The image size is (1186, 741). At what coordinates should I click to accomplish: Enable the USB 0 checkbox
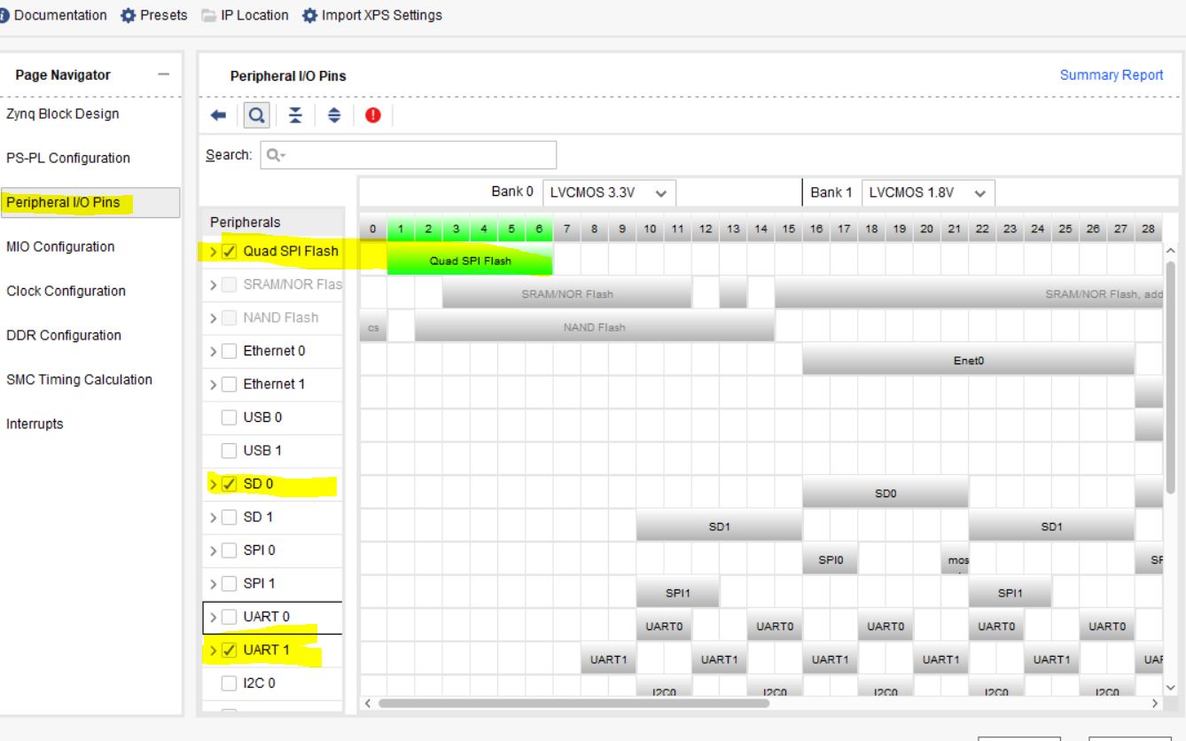[230, 417]
